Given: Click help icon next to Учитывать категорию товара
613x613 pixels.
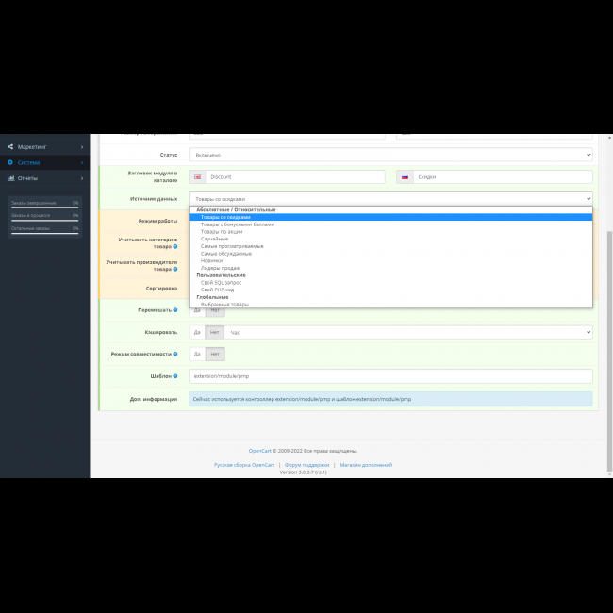Looking at the screenshot, I should point(175,246).
